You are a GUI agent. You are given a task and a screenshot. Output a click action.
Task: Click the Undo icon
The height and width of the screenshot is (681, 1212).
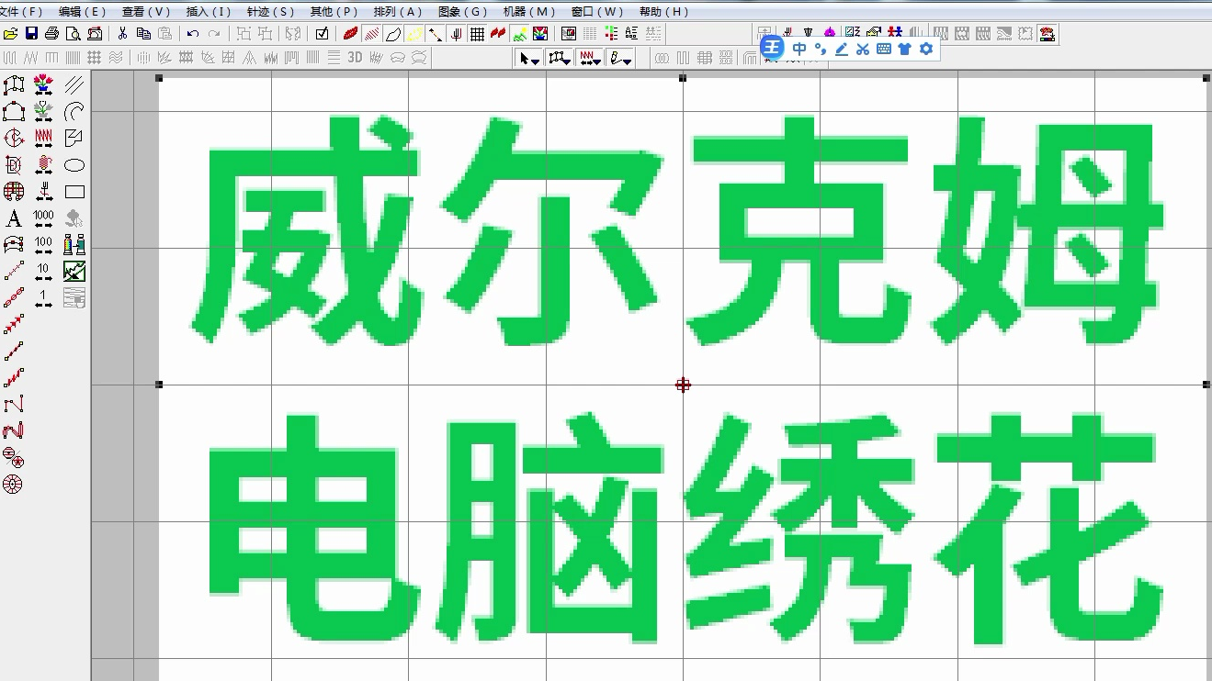(x=193, y=33)
